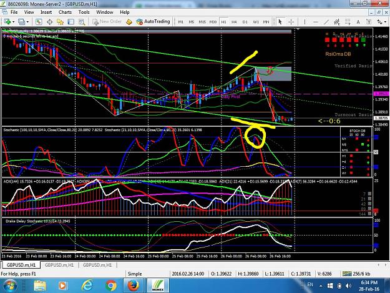Open the Navigator star-folder icon

pos(60,22)
